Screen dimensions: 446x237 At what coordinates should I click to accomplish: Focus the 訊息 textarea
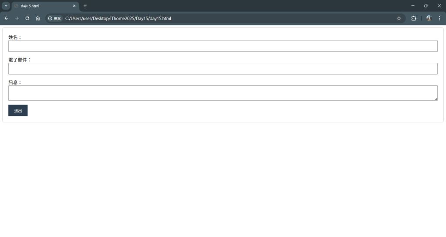(x=223, y=93)
